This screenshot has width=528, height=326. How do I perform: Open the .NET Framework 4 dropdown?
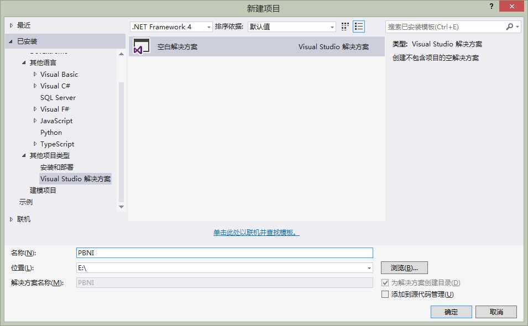pyautogui.click(x=171, y=27)
